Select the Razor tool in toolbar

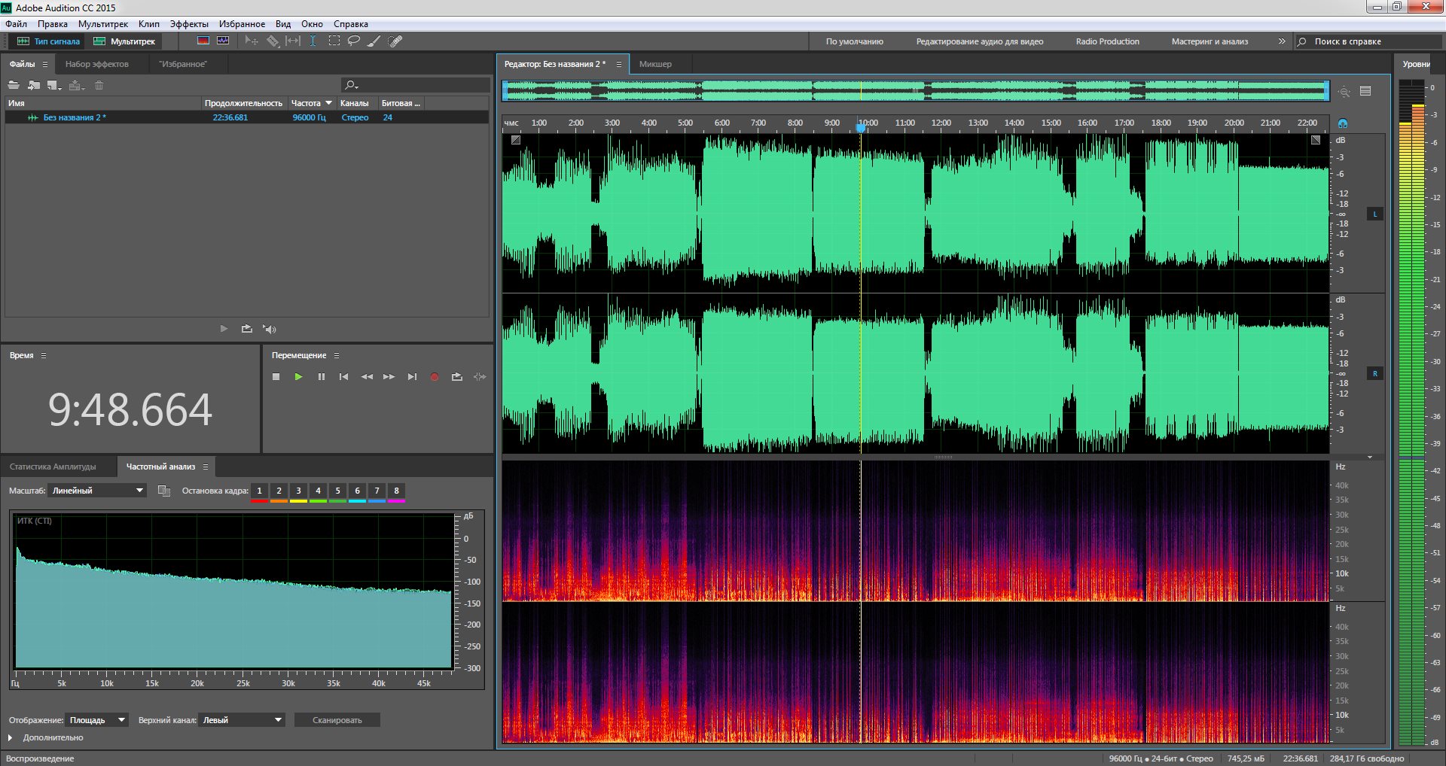(273, 41)
